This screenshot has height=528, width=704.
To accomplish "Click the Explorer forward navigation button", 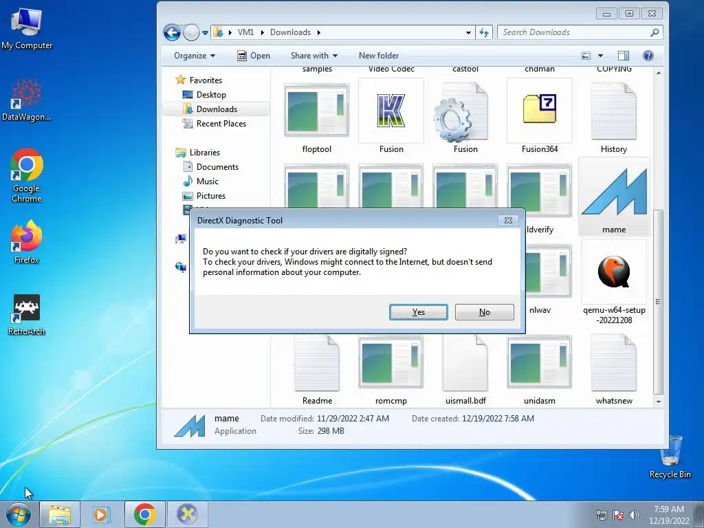I will [x=191, y=32].
